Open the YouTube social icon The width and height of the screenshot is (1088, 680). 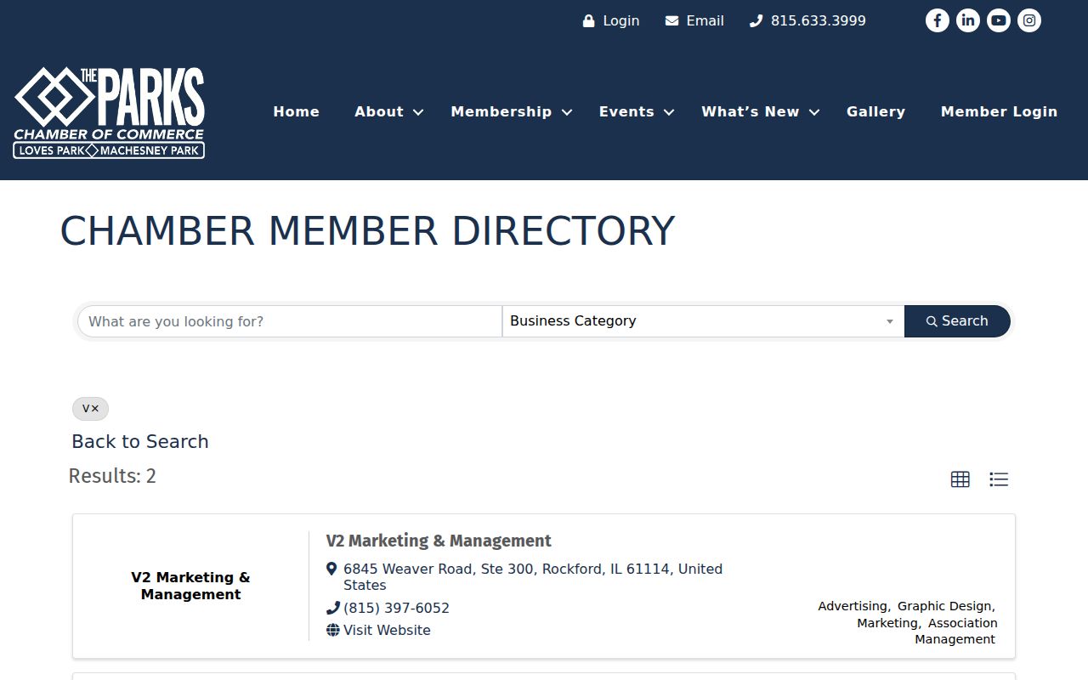click(x=999, y=20)
